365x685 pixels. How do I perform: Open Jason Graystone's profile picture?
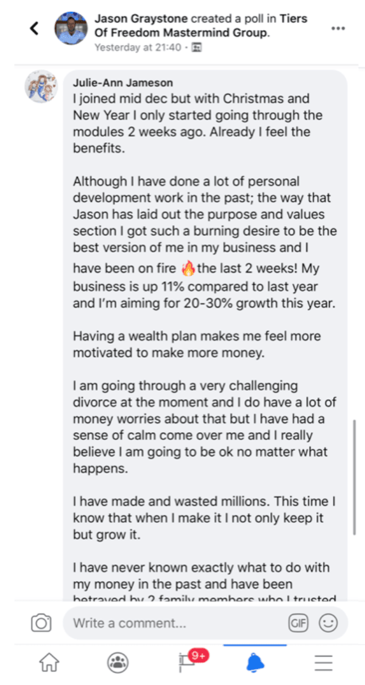70,28
